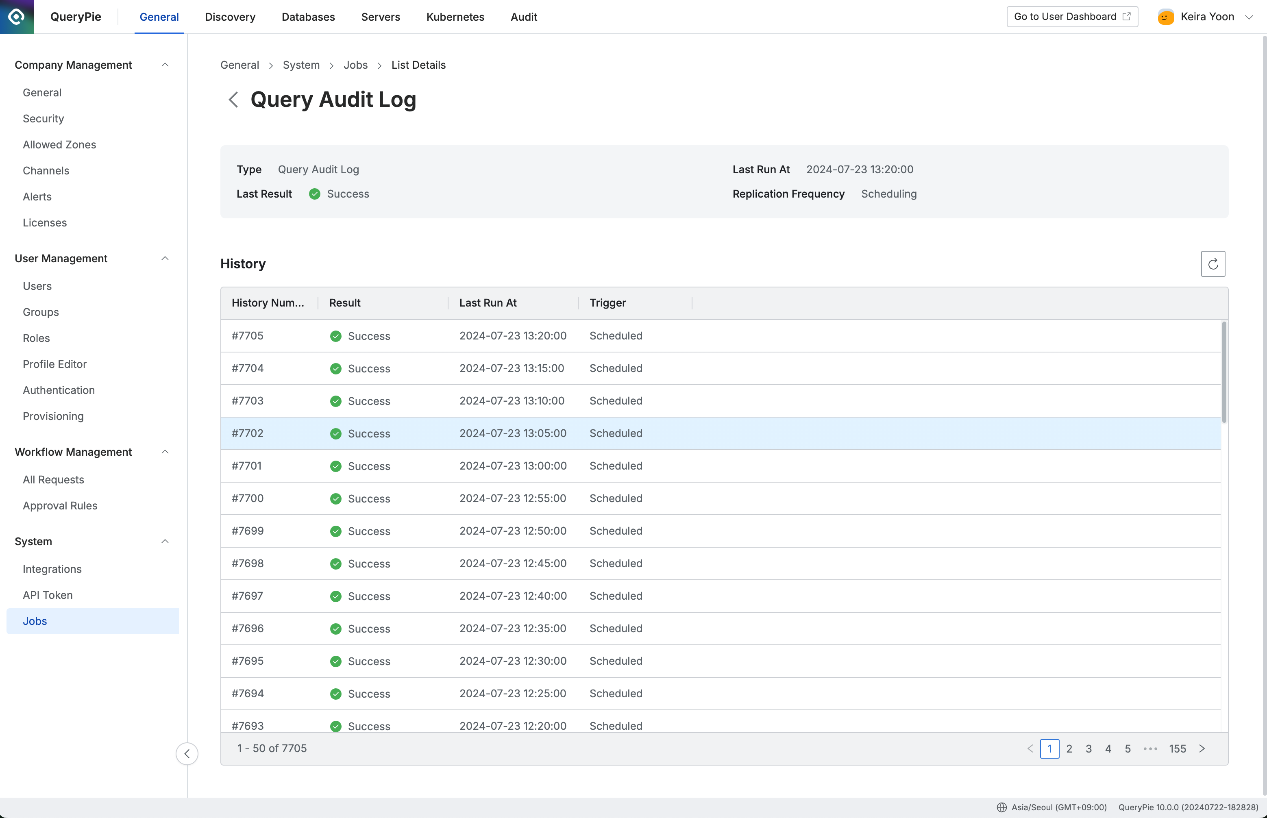Viewport: 1267px width, 818px height.
Task: Select the API Token sidebar item
Action: 48,595
